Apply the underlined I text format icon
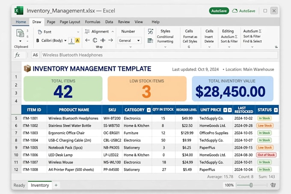The width and height of the screenshot is (291, 194). click(71, 41)
